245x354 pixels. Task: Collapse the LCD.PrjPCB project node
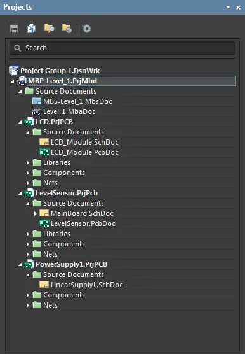(x=20, y=122)
